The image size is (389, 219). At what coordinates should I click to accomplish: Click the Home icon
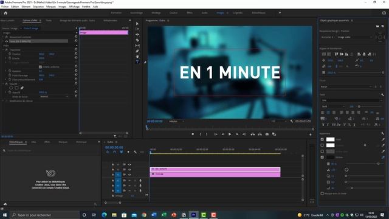pos(5,13)
